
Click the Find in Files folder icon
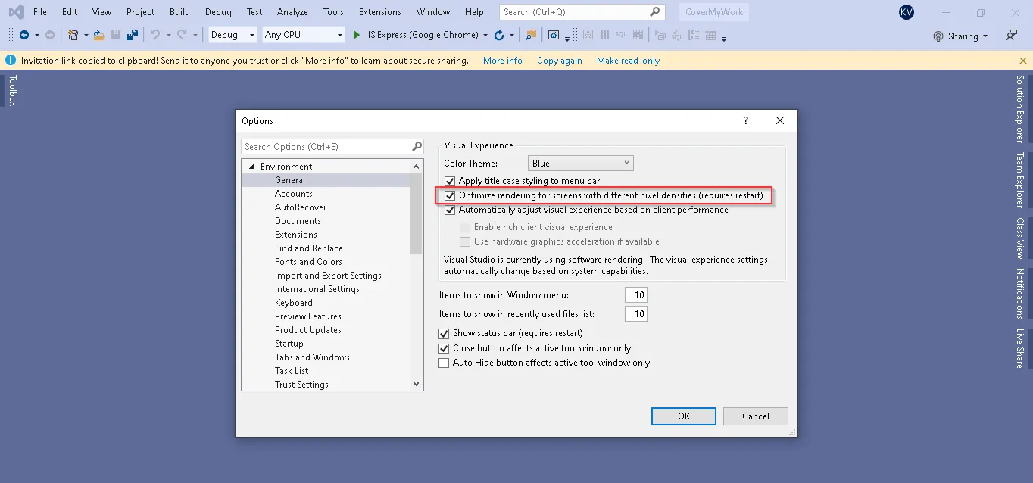(531, 35)
